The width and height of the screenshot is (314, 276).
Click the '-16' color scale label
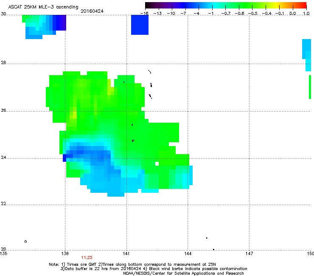click(144, 14)
